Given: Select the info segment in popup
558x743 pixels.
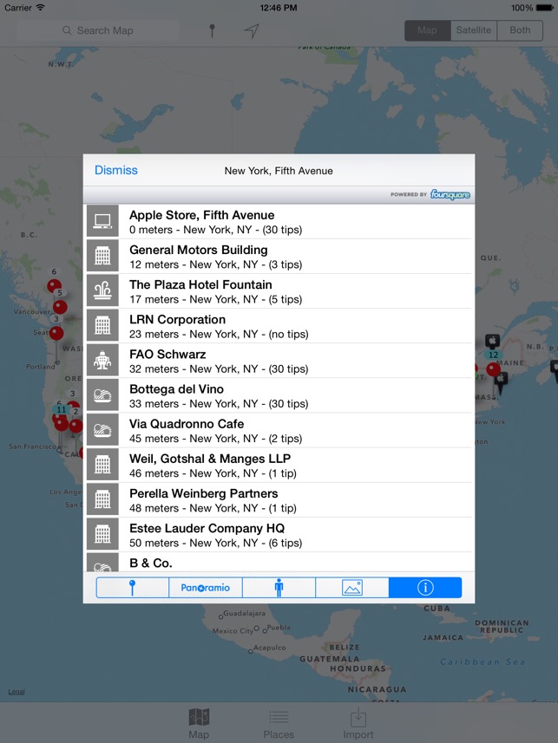Looking at the screenshot, I should point(425,588).
